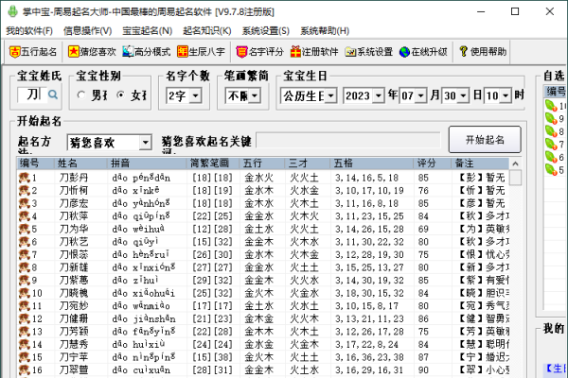
Task: Expand the 起名方法 猜您喜欢 combo box
Action: tap(145, 143)
